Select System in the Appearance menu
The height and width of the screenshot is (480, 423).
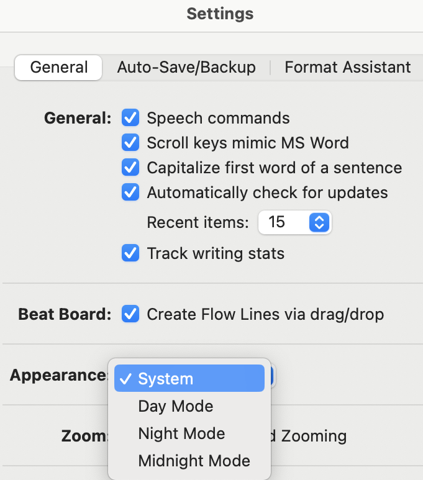(x=189, y=378)
